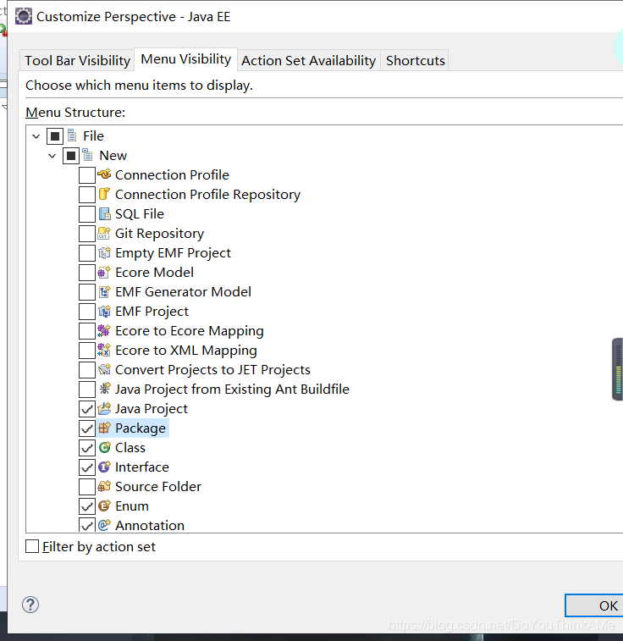The width and height of the screenshot is (623, 641).
Task: Open the Action Set Availability tab
Action: tap(308, 60)
